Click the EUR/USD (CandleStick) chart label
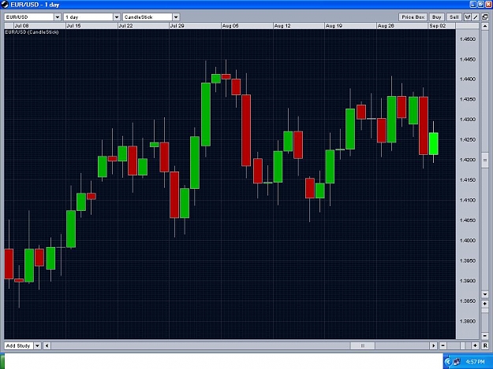This screenshot has height=369, width=493. [32, 32]
